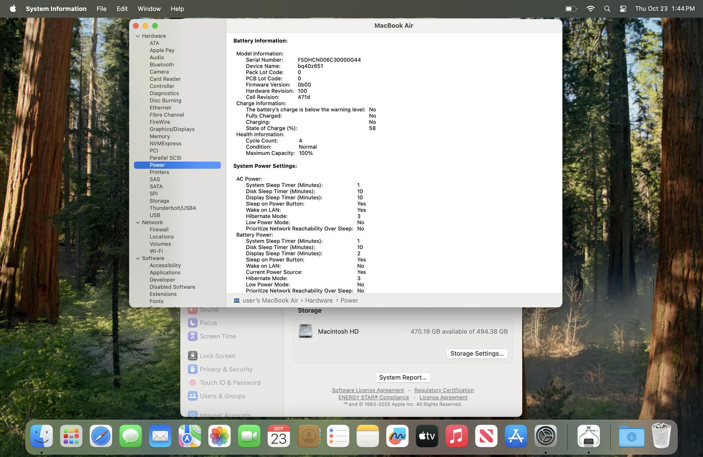Open the System Information Dock icon

tap(588, 436)
